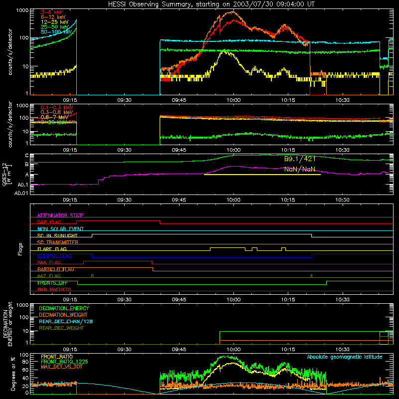Click the 09:45 tick under the Flags plot

[x=179, y=300]
